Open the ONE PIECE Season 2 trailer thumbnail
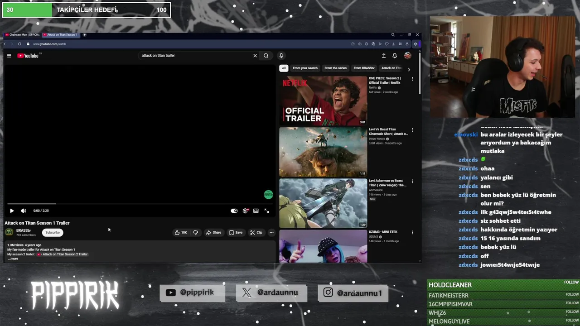The width and height of the screenshot is (580, 326). point(323,101)
